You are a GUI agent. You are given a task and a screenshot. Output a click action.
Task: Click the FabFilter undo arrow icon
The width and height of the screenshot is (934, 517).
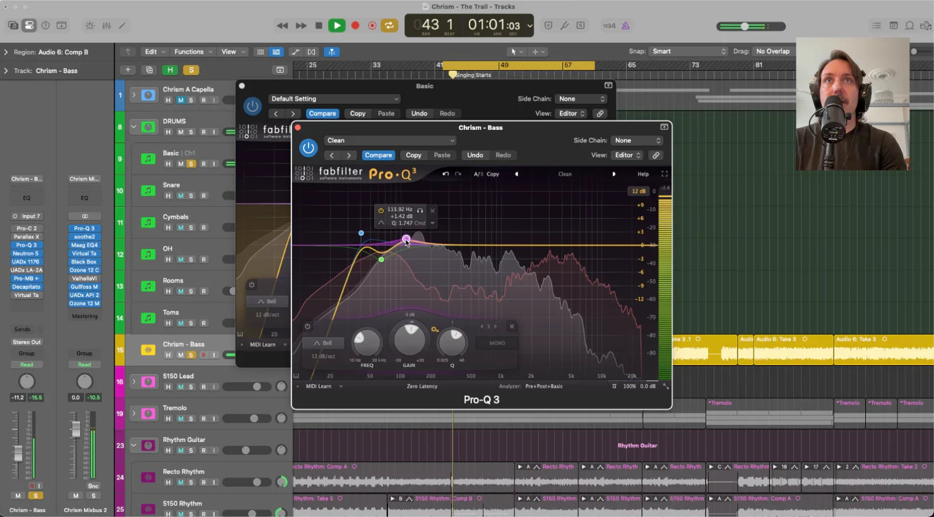pos(446,174)
